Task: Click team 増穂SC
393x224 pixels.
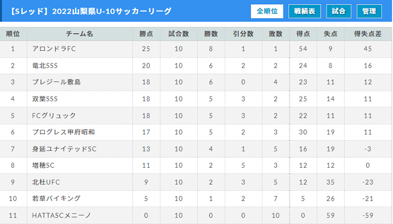Action: pos(43,165)
